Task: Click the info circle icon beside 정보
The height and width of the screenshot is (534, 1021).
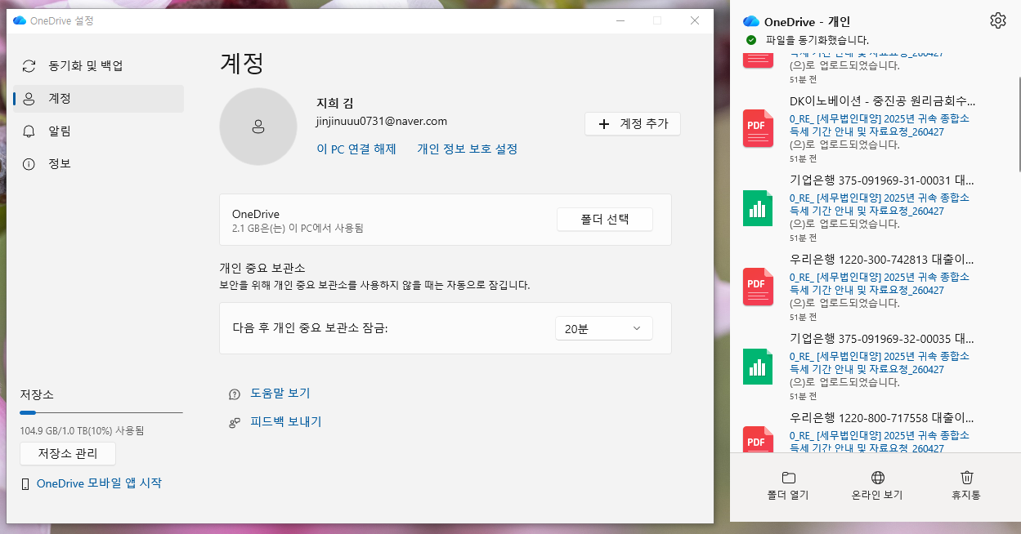Action: [29, 164]
